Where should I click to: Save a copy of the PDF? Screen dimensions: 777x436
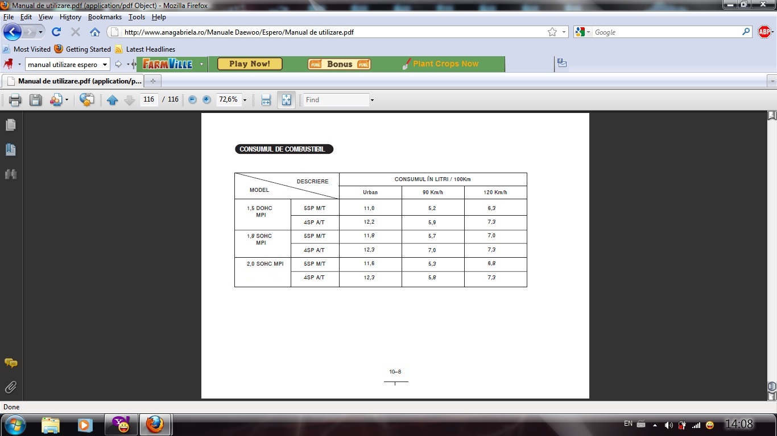click(35, 100)
